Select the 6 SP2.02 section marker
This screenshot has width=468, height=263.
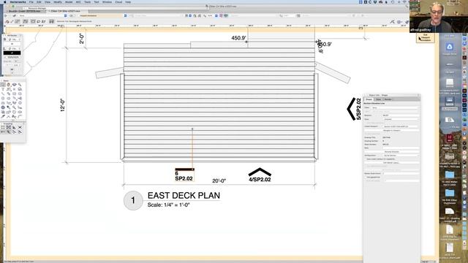pos(184,175)
